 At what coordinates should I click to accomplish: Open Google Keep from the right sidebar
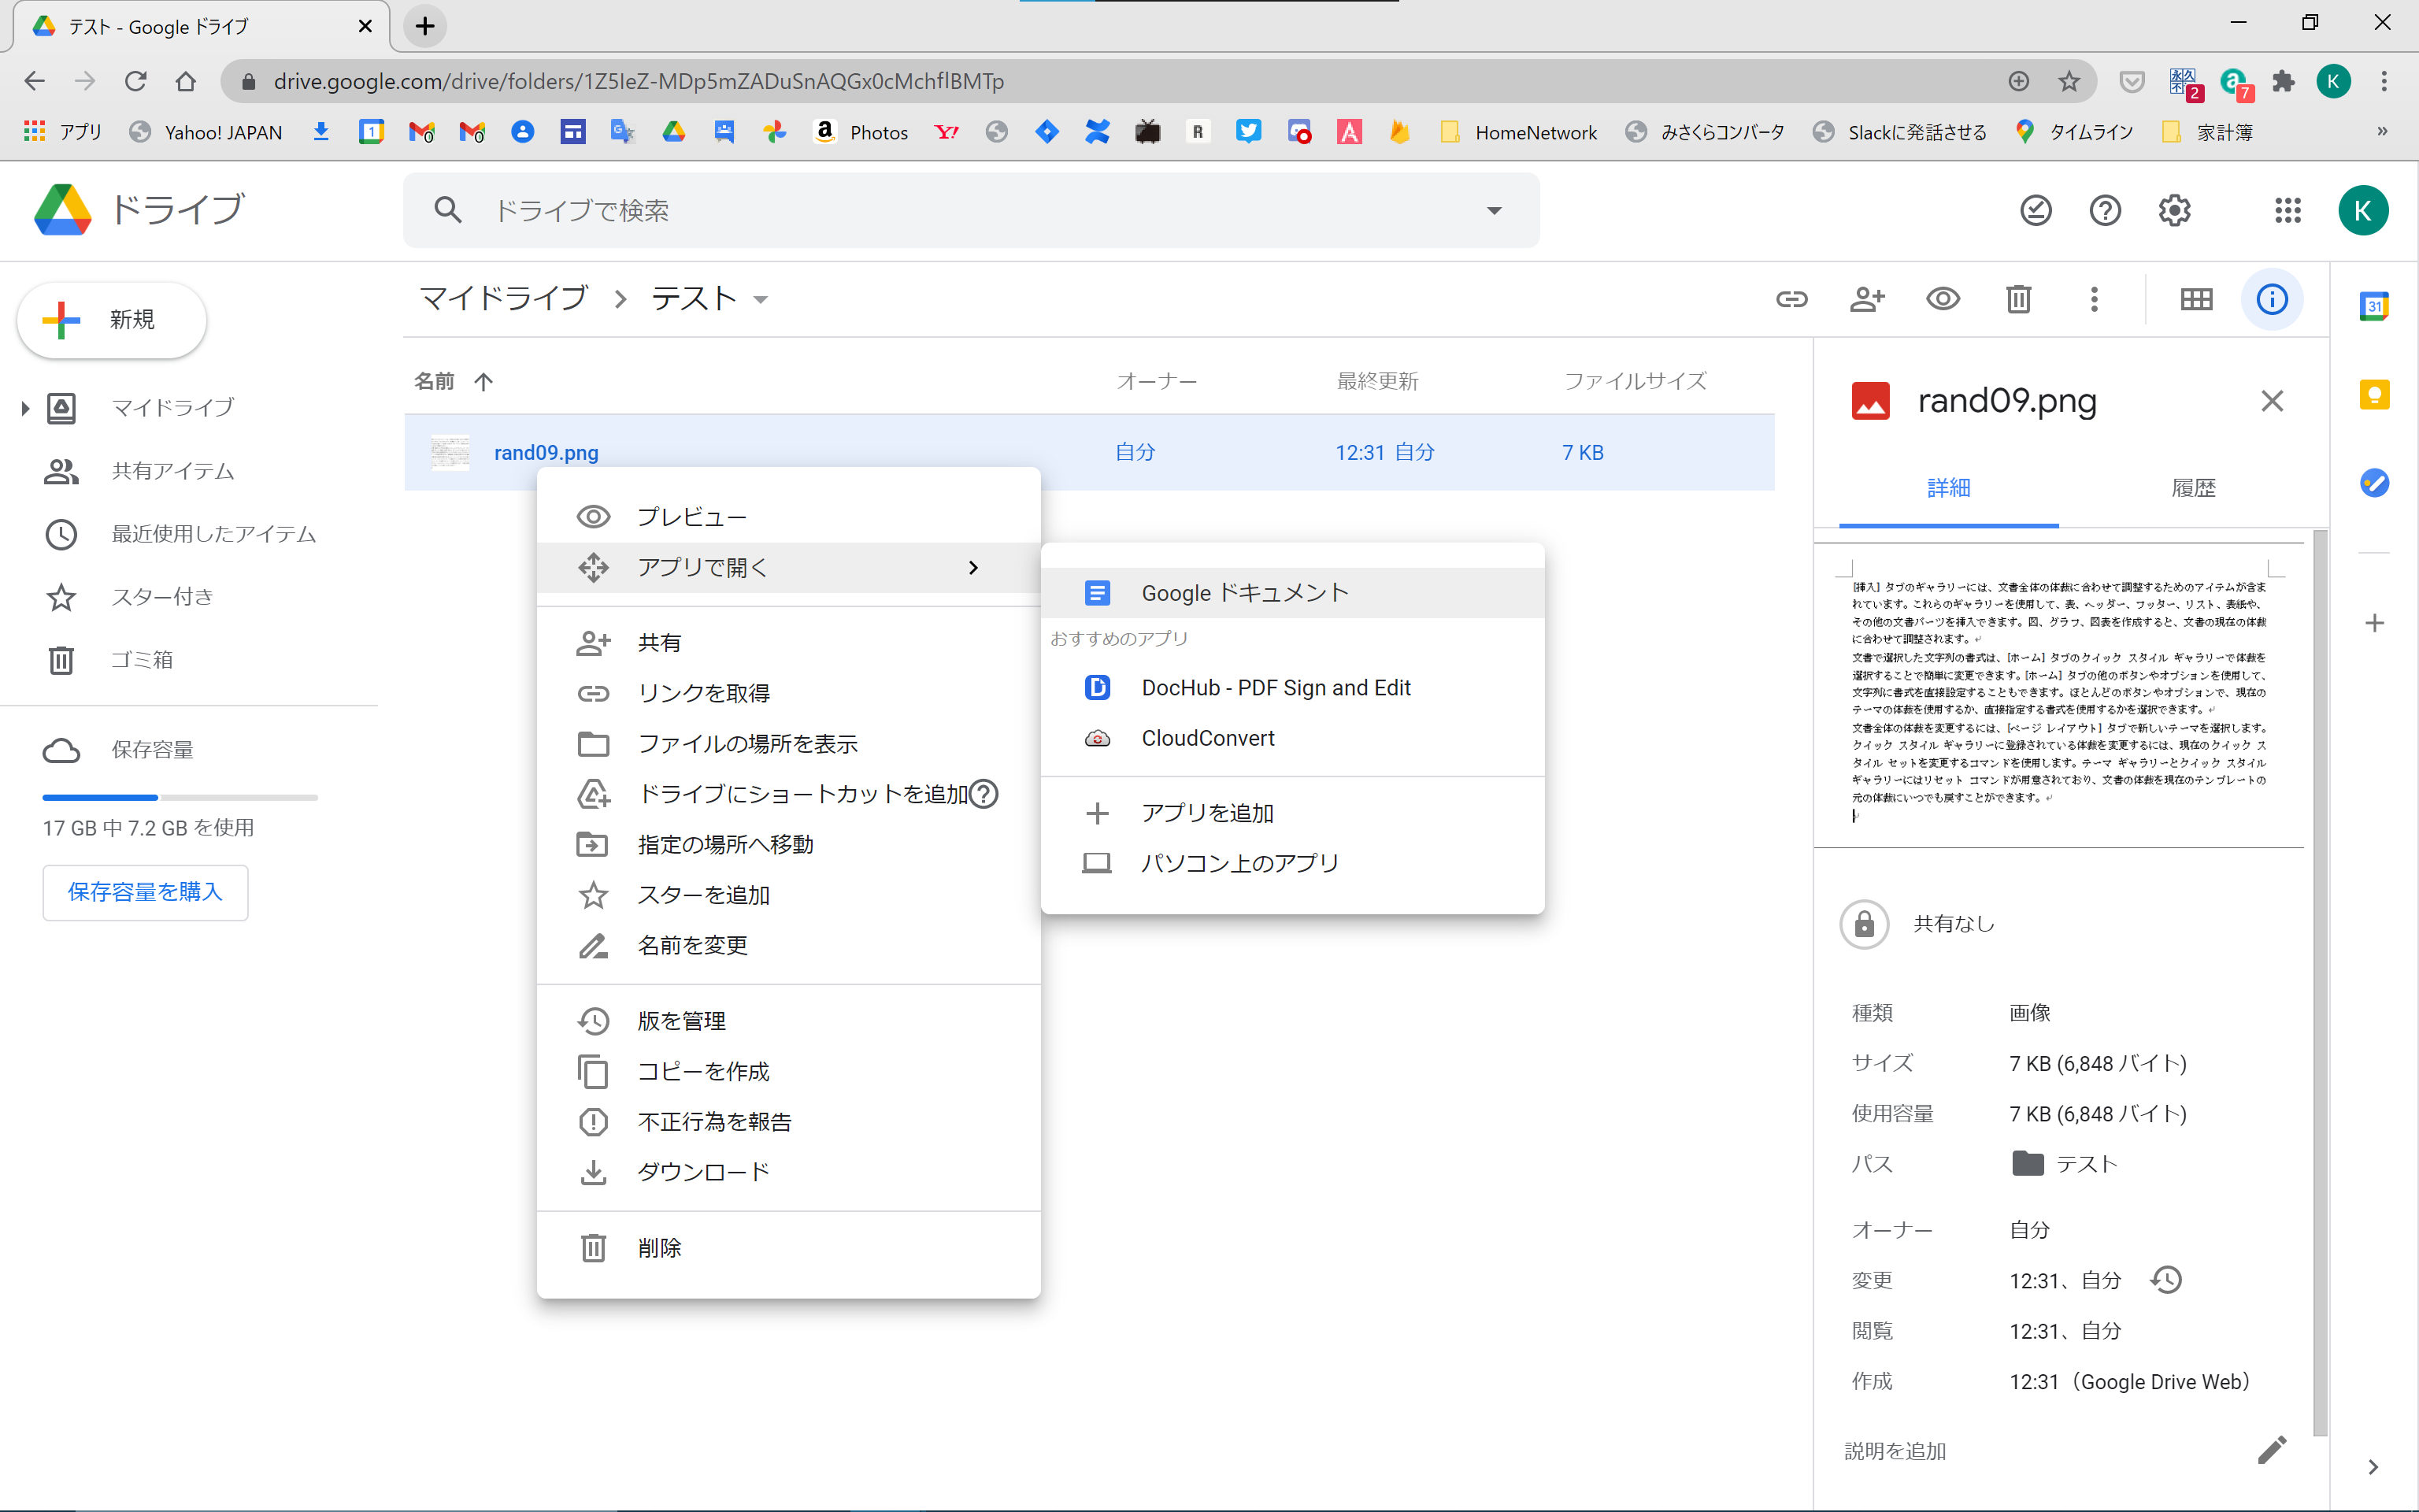coord(2375,395)
